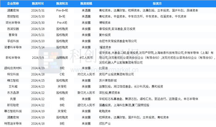Click the 超亿元人民币 amount cell
Viewport: 216px width, 127px height.
click(x=86, y=105)
